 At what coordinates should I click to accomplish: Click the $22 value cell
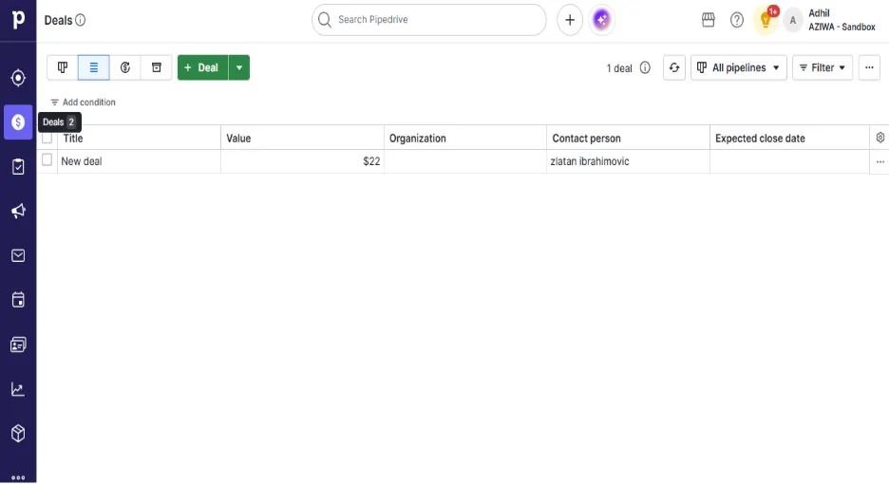point(302,161)
